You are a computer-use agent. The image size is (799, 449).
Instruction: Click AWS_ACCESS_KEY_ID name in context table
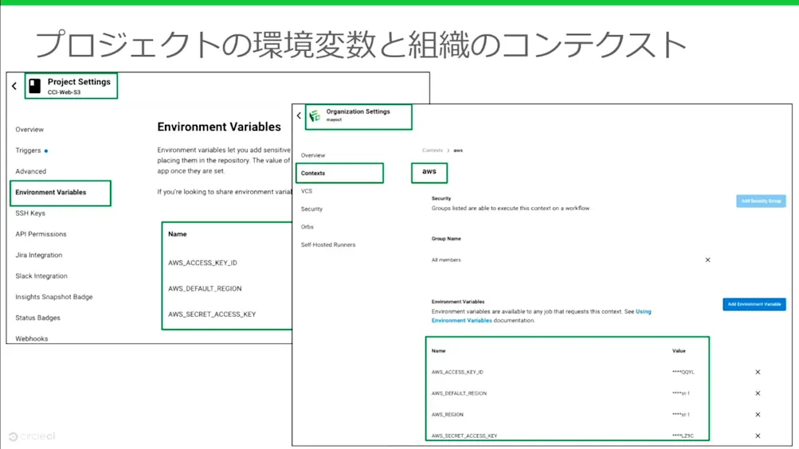coord(457,372)
